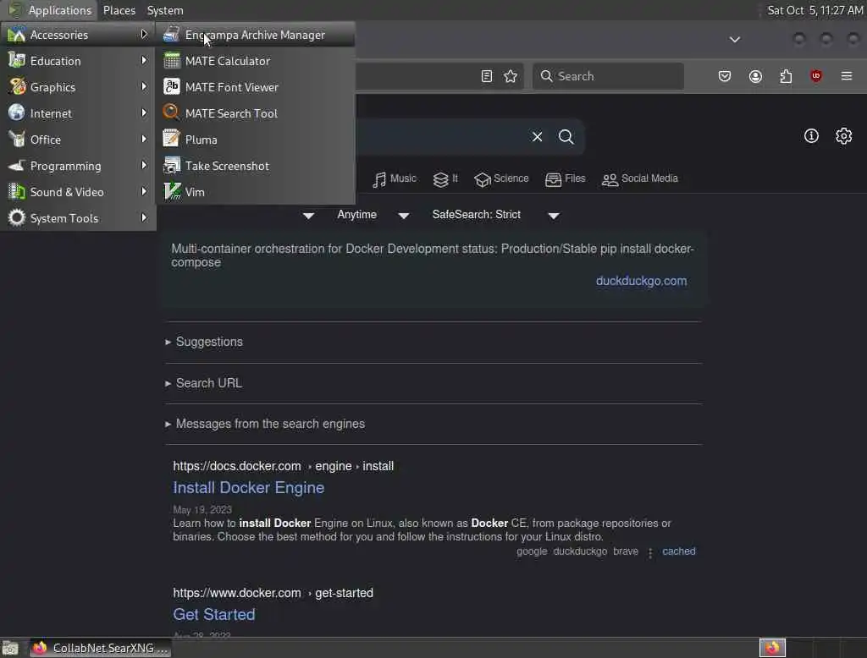Expand the Programming submenu
The height and width of the screenshot is (658, 867).
pyautogui.click(x=78, y=166)
